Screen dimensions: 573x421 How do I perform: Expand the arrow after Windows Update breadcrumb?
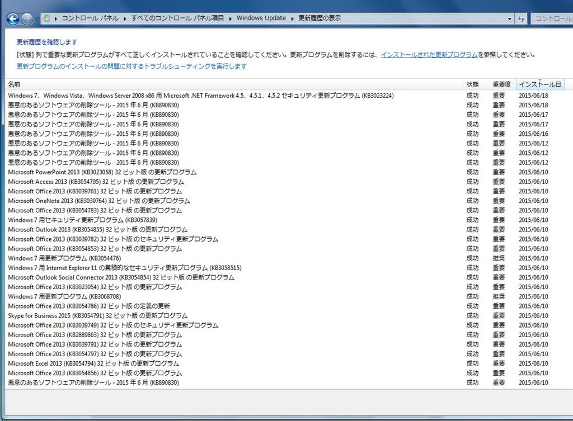(292, 18)
